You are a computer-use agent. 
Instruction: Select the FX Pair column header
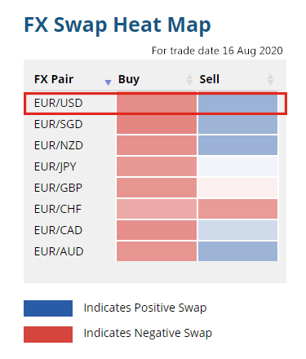pos(54,79)
